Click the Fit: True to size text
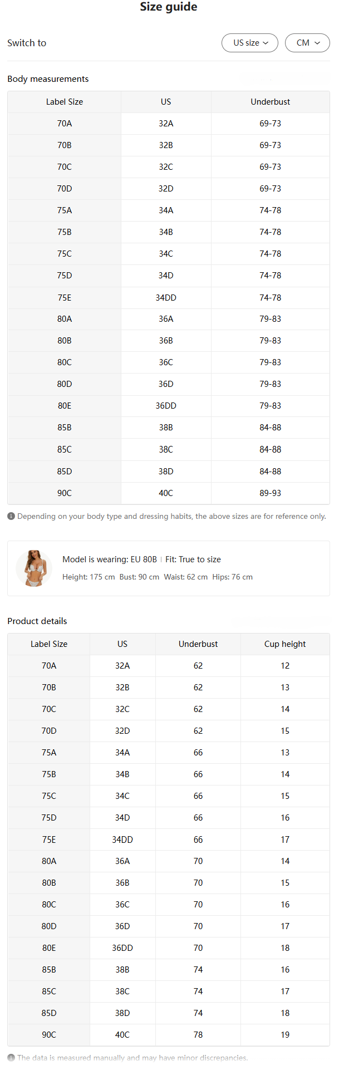The image size is (339, 1080). pyautogui.click(x=193, y=559)
